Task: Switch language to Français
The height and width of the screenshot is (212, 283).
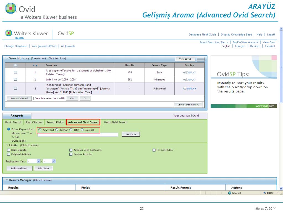Action: tap(240, 46)
